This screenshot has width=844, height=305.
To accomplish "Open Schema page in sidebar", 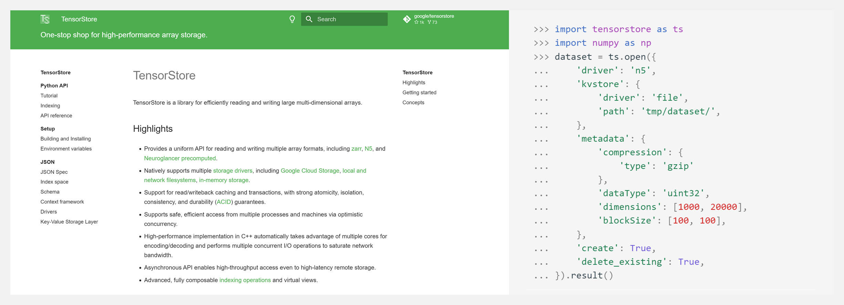I will tap(50, 192).
